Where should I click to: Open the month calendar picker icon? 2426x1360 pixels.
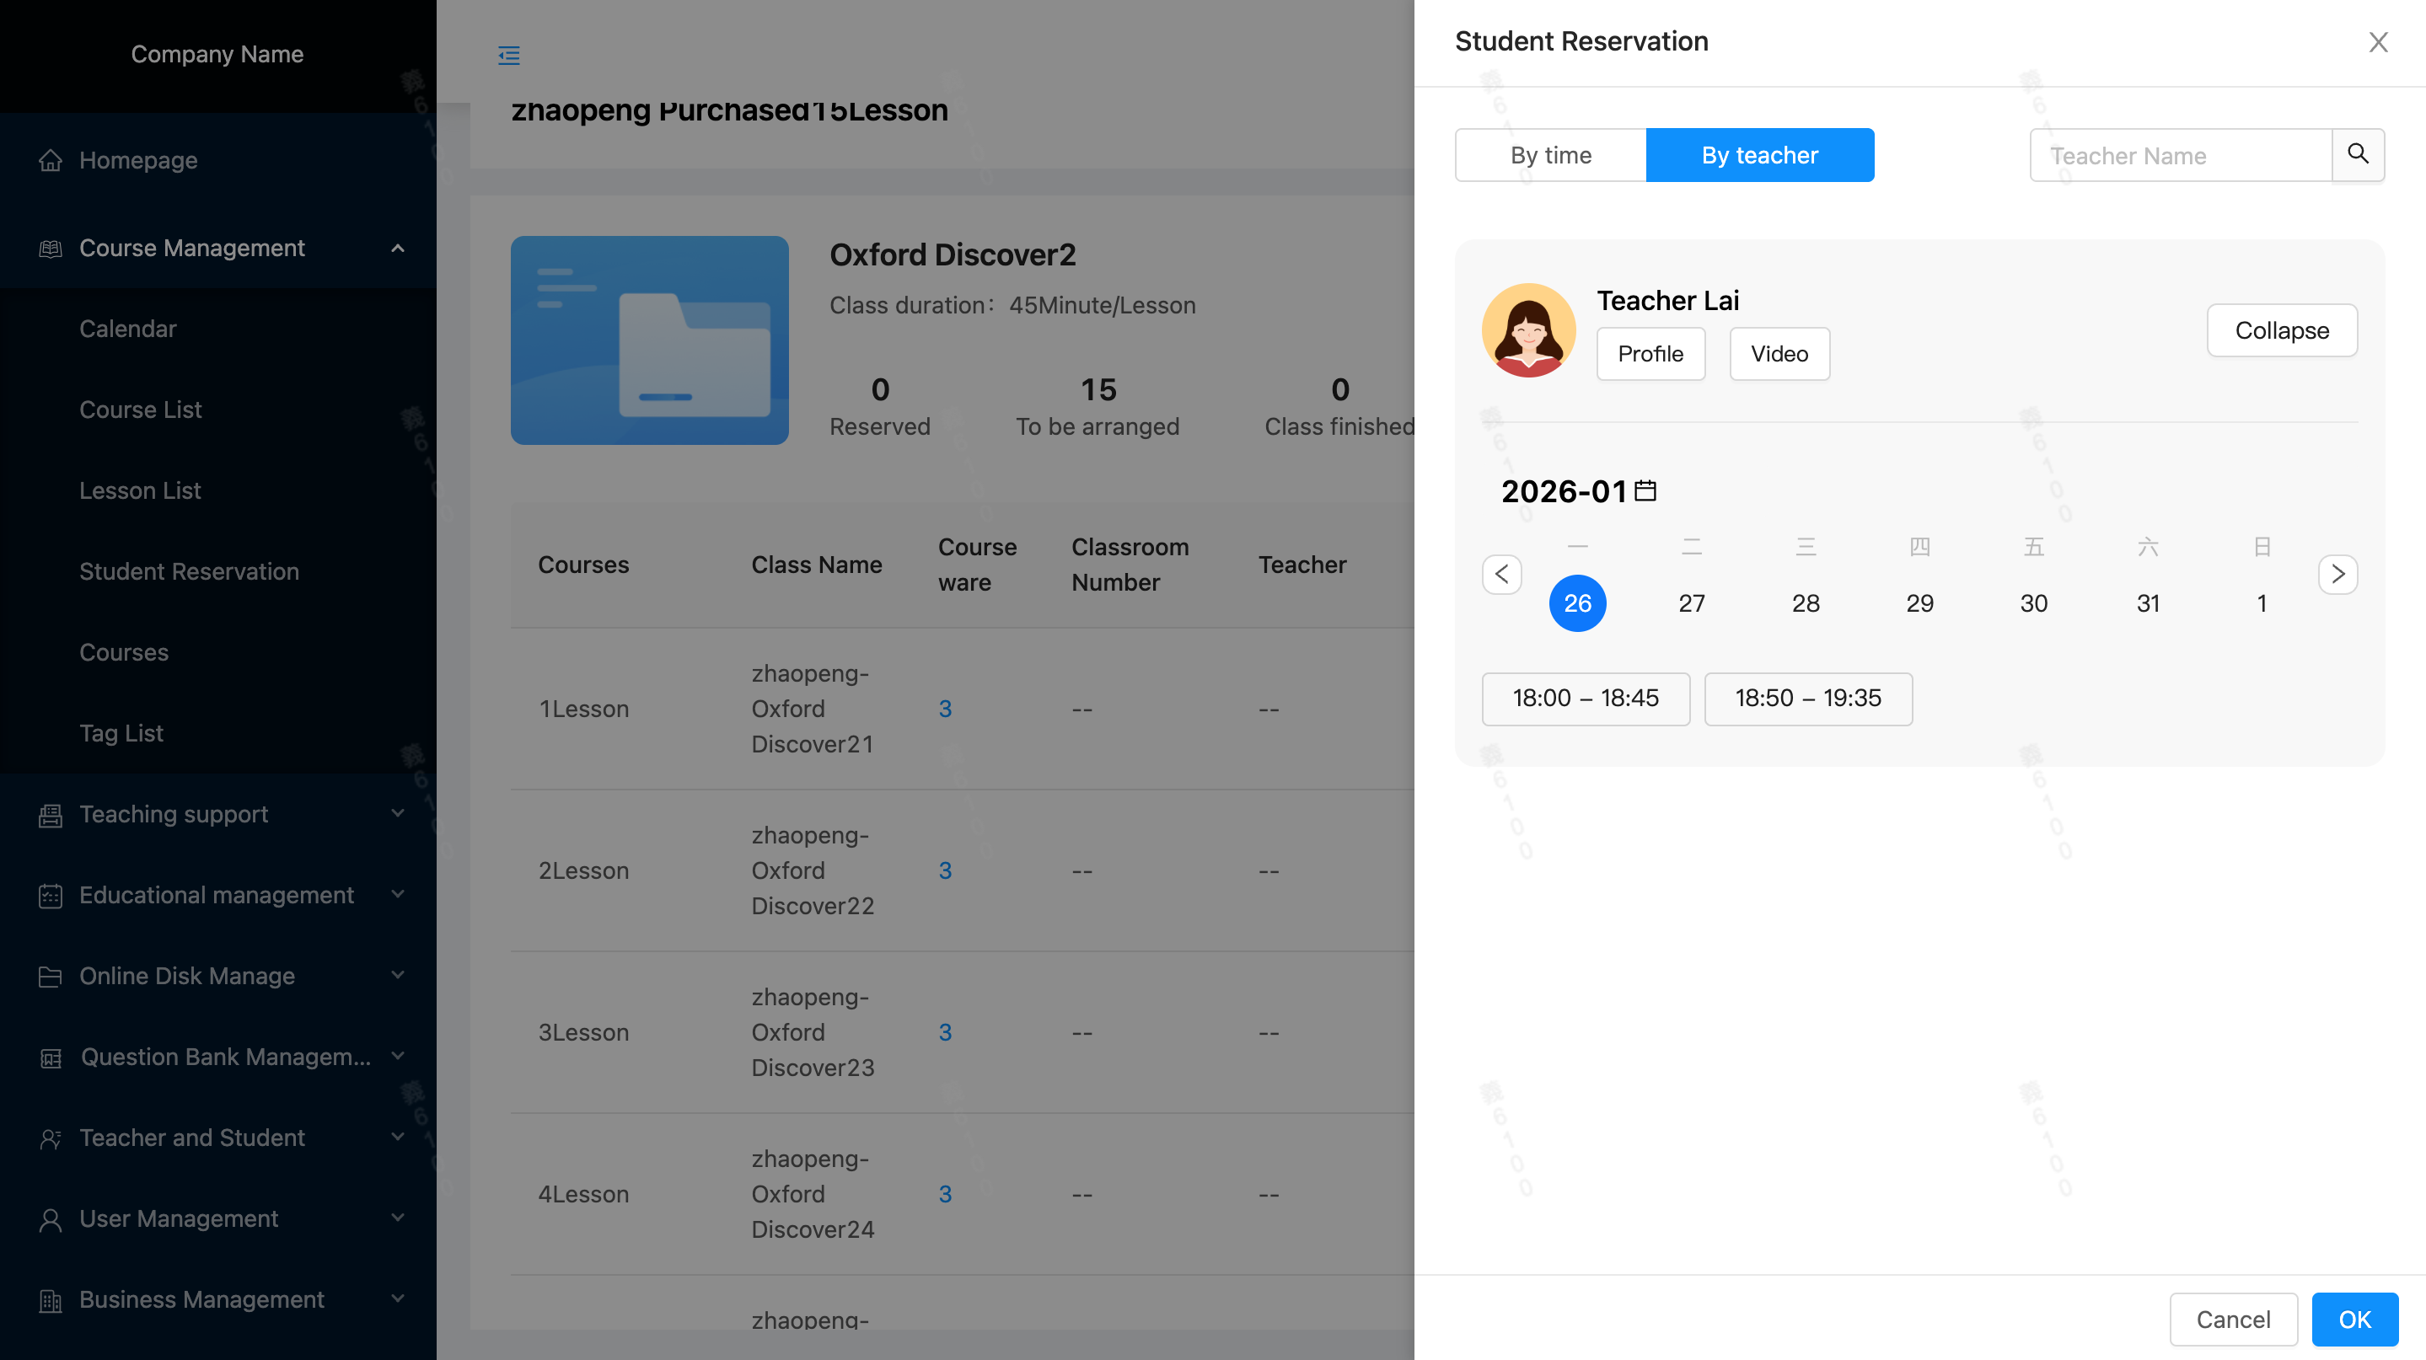[x=1645, y=490]
